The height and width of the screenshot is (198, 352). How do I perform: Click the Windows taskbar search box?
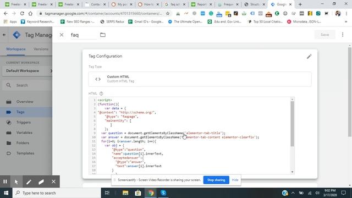point(57,193)
